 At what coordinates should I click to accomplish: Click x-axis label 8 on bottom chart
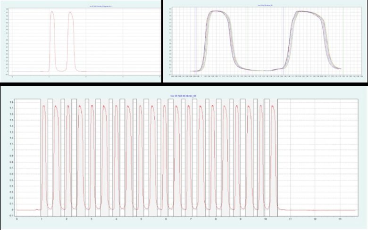point(216,219)
